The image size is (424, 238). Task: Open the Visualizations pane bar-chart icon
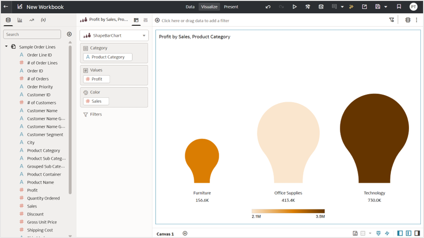coord(20,20)
